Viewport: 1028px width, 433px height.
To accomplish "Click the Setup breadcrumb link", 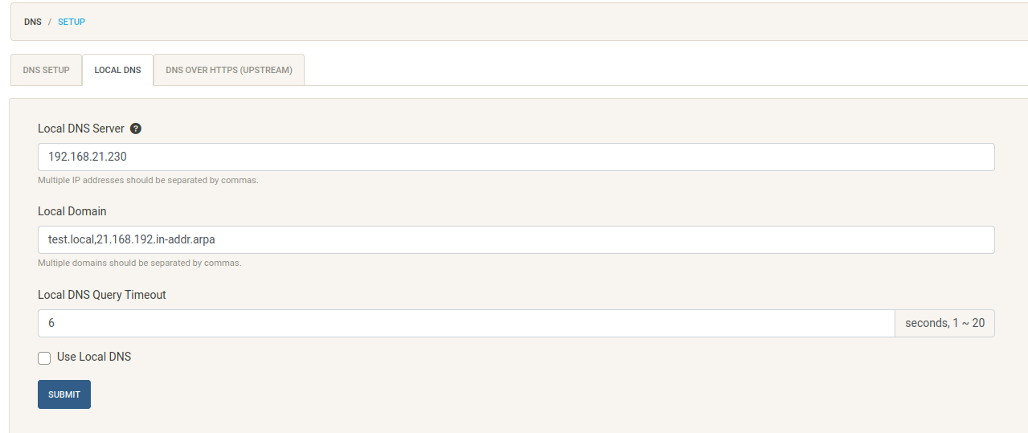I will pyautogui.click(x=72, y=22).
